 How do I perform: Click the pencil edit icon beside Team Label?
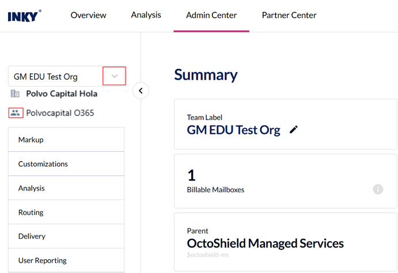pyautogui.click(x=294, y=130)
